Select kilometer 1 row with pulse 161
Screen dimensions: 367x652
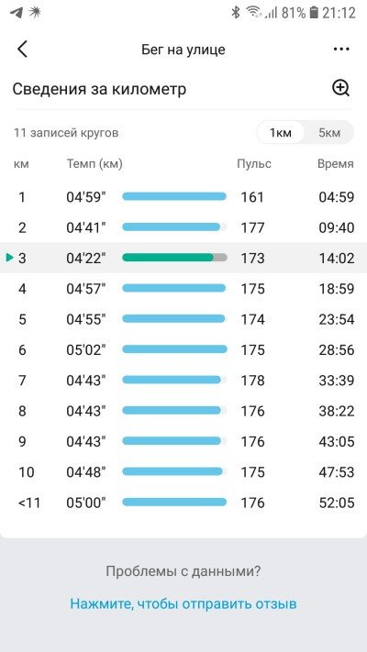(183, 196)
